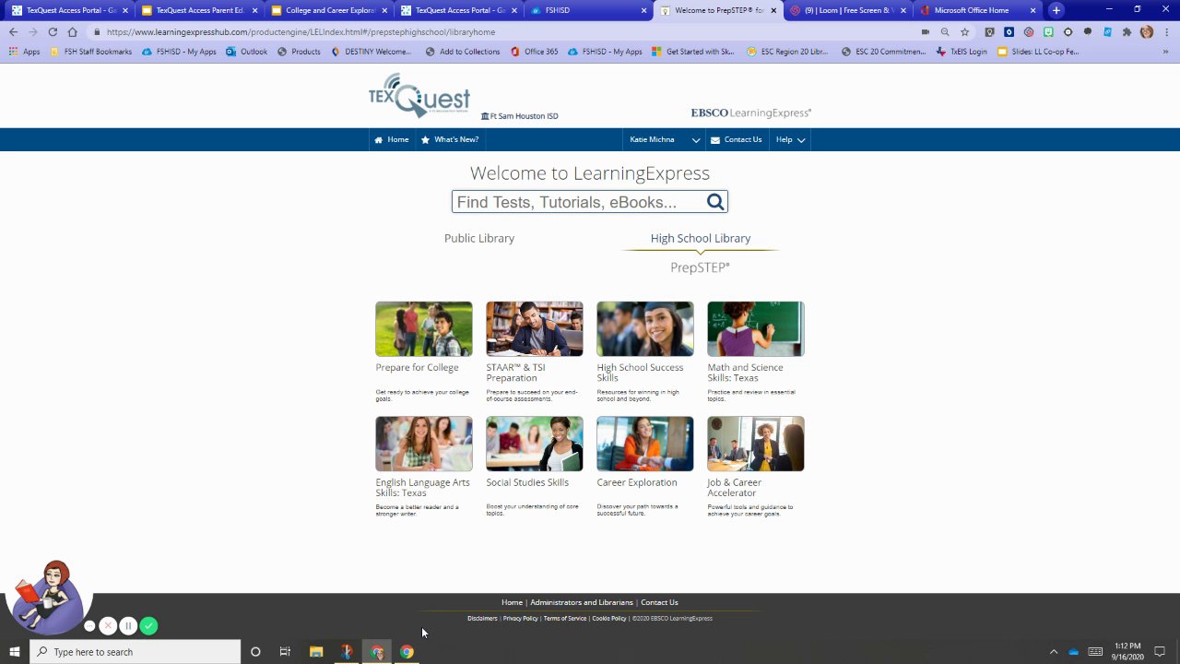Open the Prepare for College link

[x=417, y=368]
